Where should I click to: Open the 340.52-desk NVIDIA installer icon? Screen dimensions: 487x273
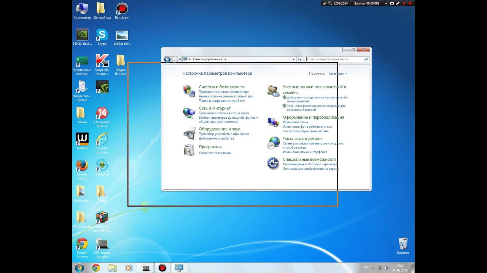pyautogui.click(x=82, y=37)
